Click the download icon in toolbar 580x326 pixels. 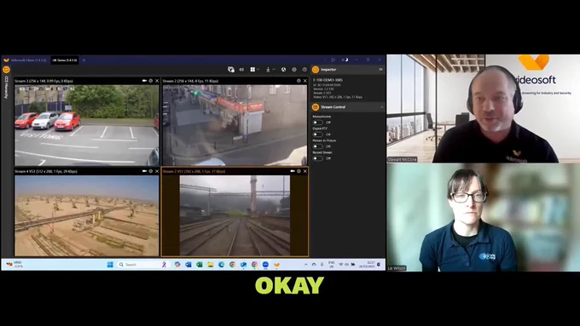point(268,70)
